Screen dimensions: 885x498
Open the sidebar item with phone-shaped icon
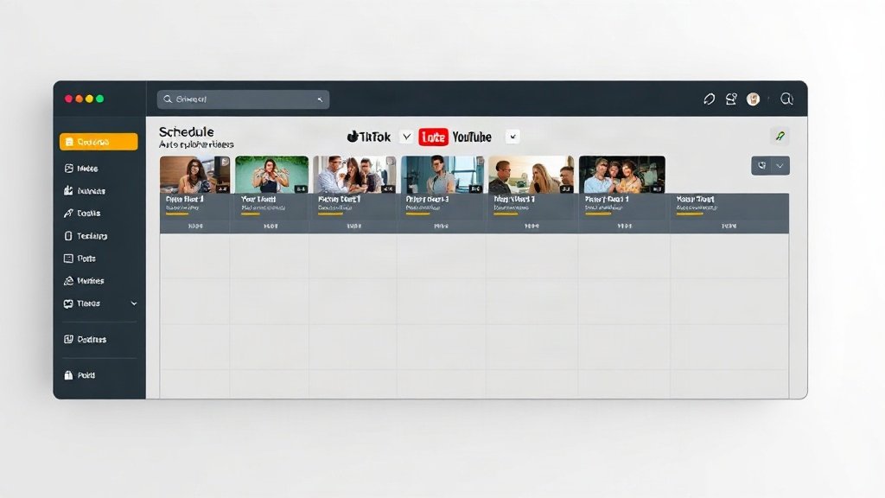click(x=86, y=235)
